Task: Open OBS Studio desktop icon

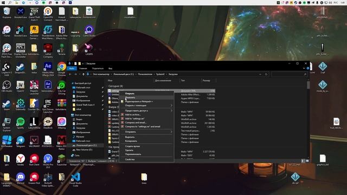Action: coord(7,86)
